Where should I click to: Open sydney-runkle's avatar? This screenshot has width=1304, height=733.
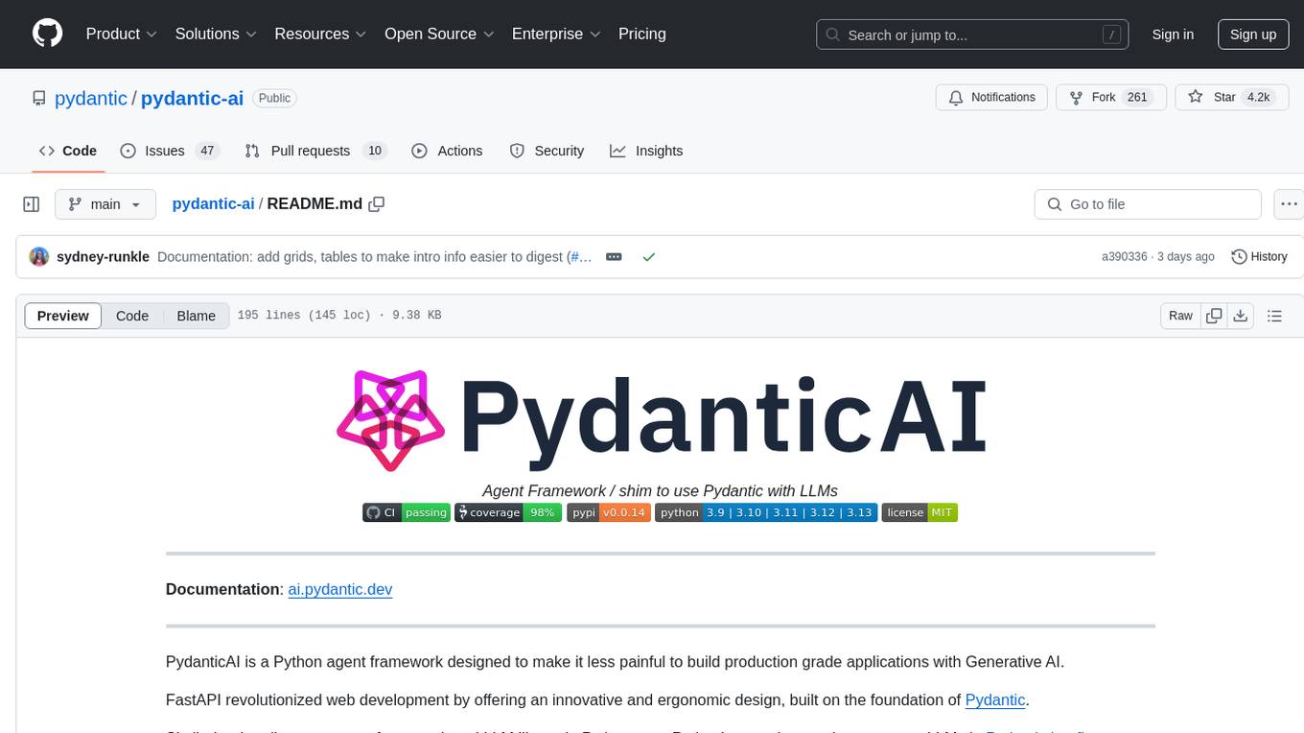click(39, 257)
